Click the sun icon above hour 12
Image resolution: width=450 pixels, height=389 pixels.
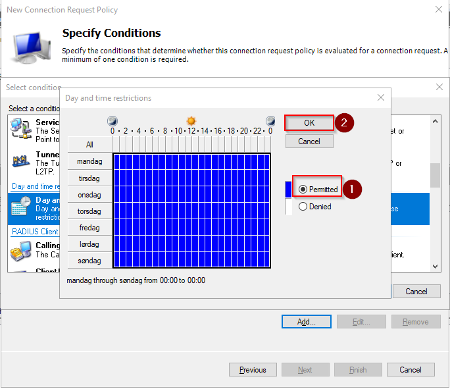tap(191, 121)
